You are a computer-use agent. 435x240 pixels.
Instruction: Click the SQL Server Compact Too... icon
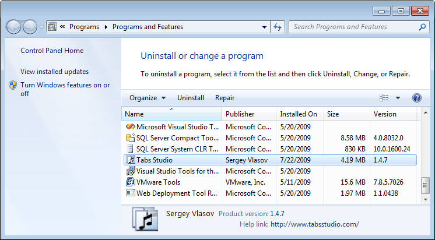(x=131, y=137)
